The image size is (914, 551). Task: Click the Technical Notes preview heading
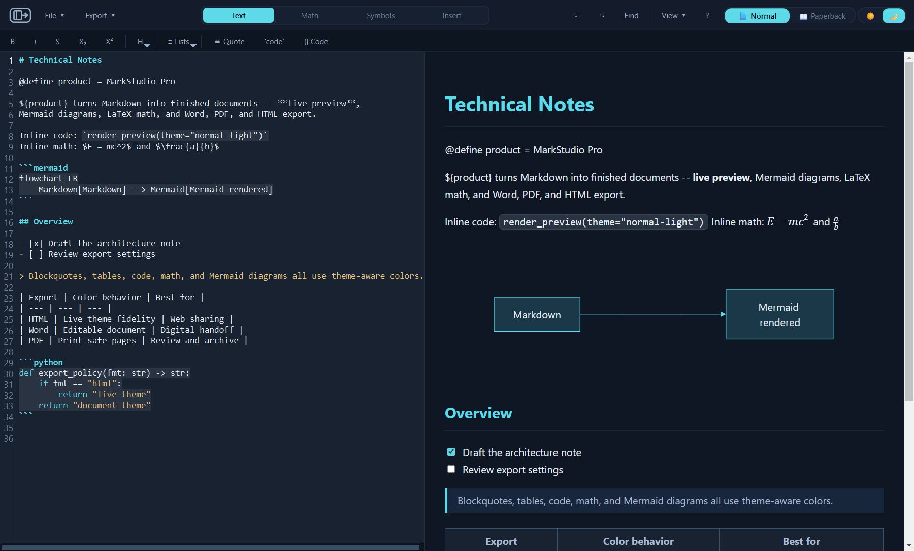[519, 104]
